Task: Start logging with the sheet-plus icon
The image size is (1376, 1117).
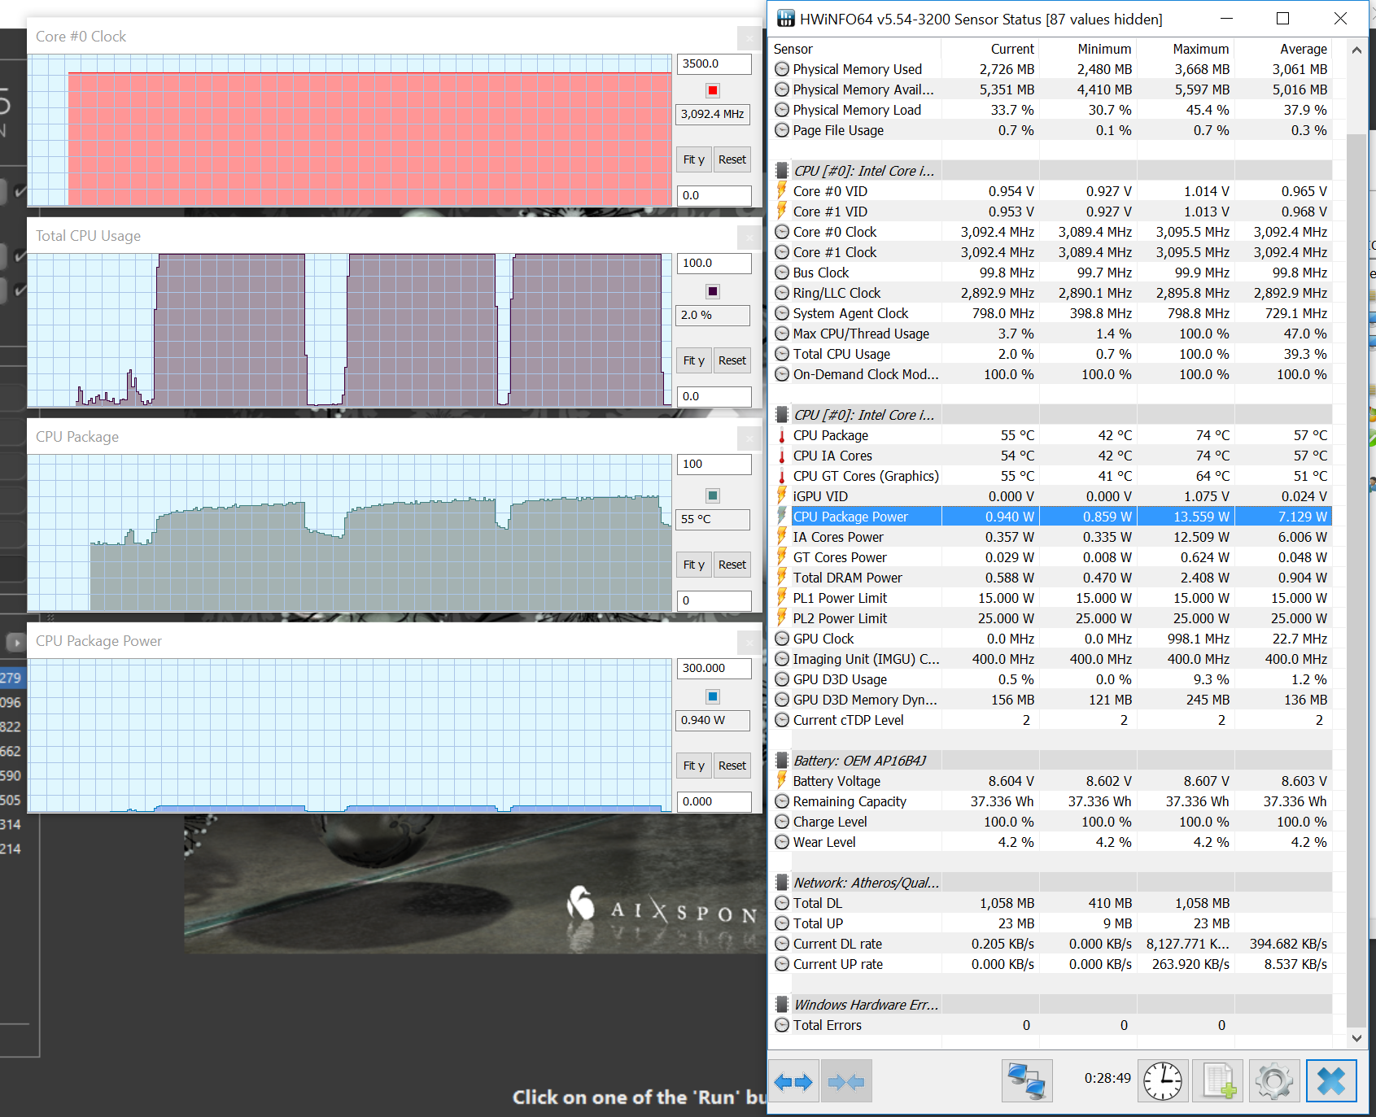Action: 1219,1081
